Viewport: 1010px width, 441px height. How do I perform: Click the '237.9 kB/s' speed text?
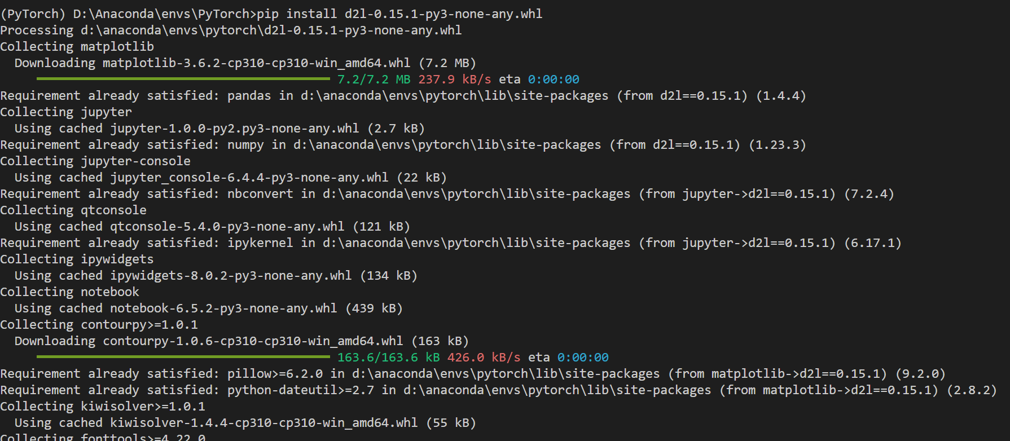(455, 79)
